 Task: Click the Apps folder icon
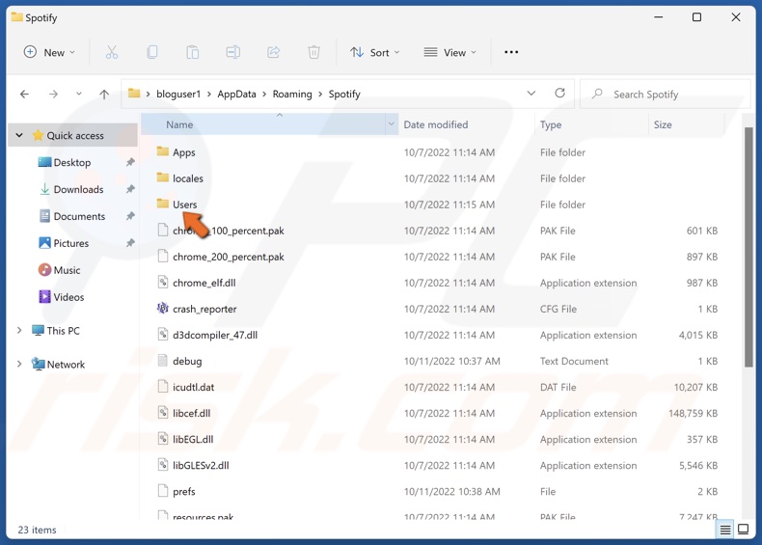163,151
